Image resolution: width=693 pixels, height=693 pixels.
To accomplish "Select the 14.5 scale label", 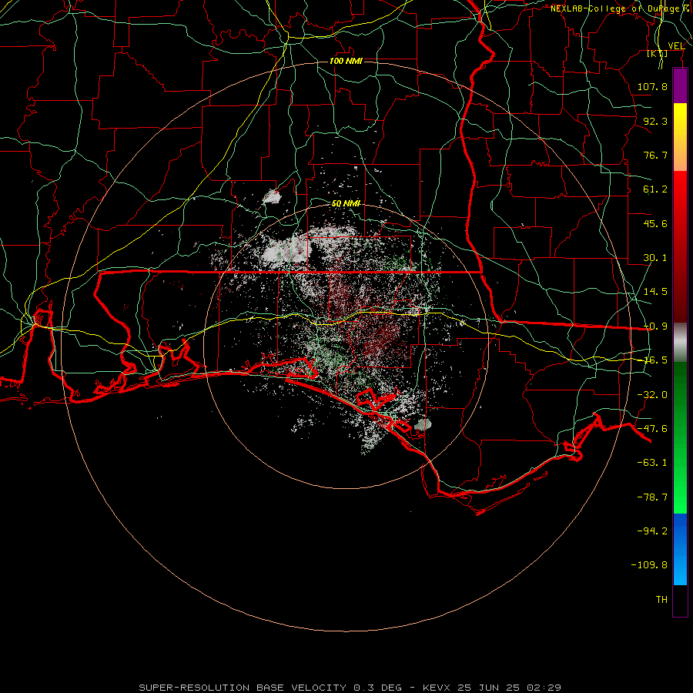I will click(x=655, y=292).
